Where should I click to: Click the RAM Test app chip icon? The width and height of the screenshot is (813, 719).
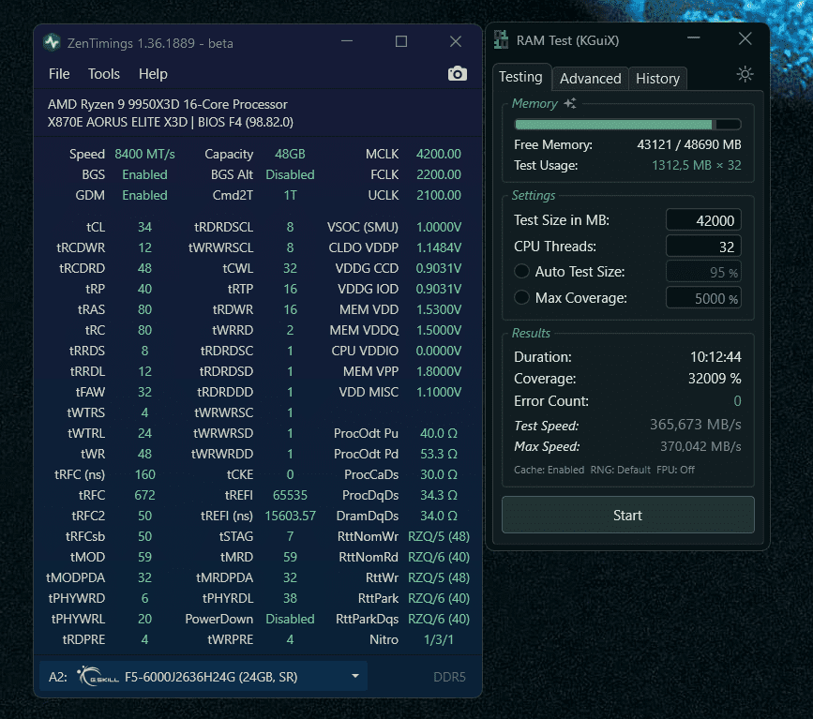[x=501, y=40]
